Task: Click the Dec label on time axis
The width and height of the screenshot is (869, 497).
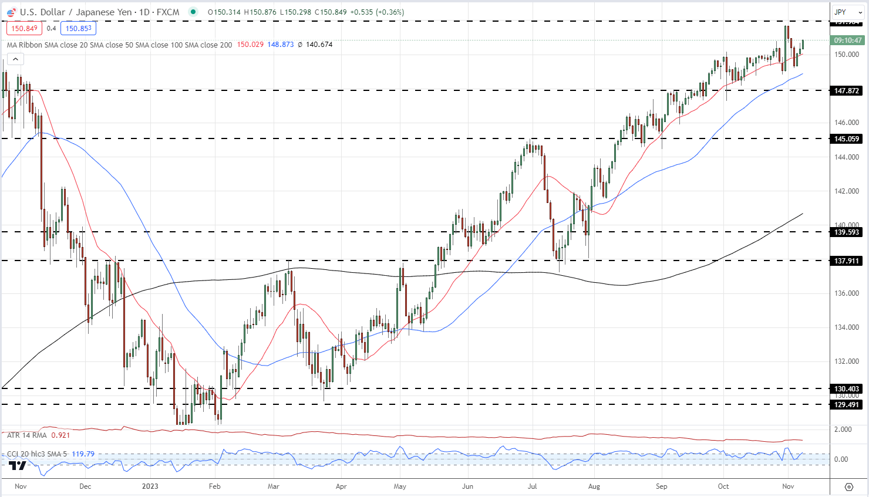Action: pos(85,486)
